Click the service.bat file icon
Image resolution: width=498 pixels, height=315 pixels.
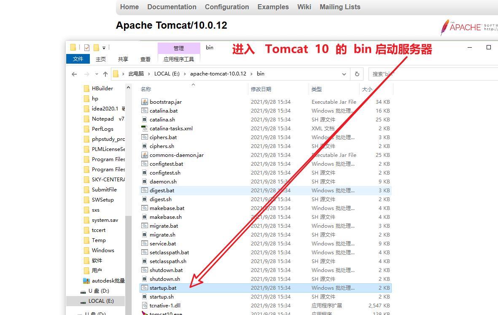click(x=145, y=244)
